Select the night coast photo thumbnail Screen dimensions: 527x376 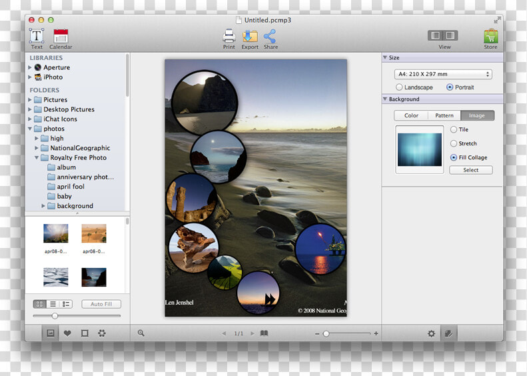coord(94,277)
